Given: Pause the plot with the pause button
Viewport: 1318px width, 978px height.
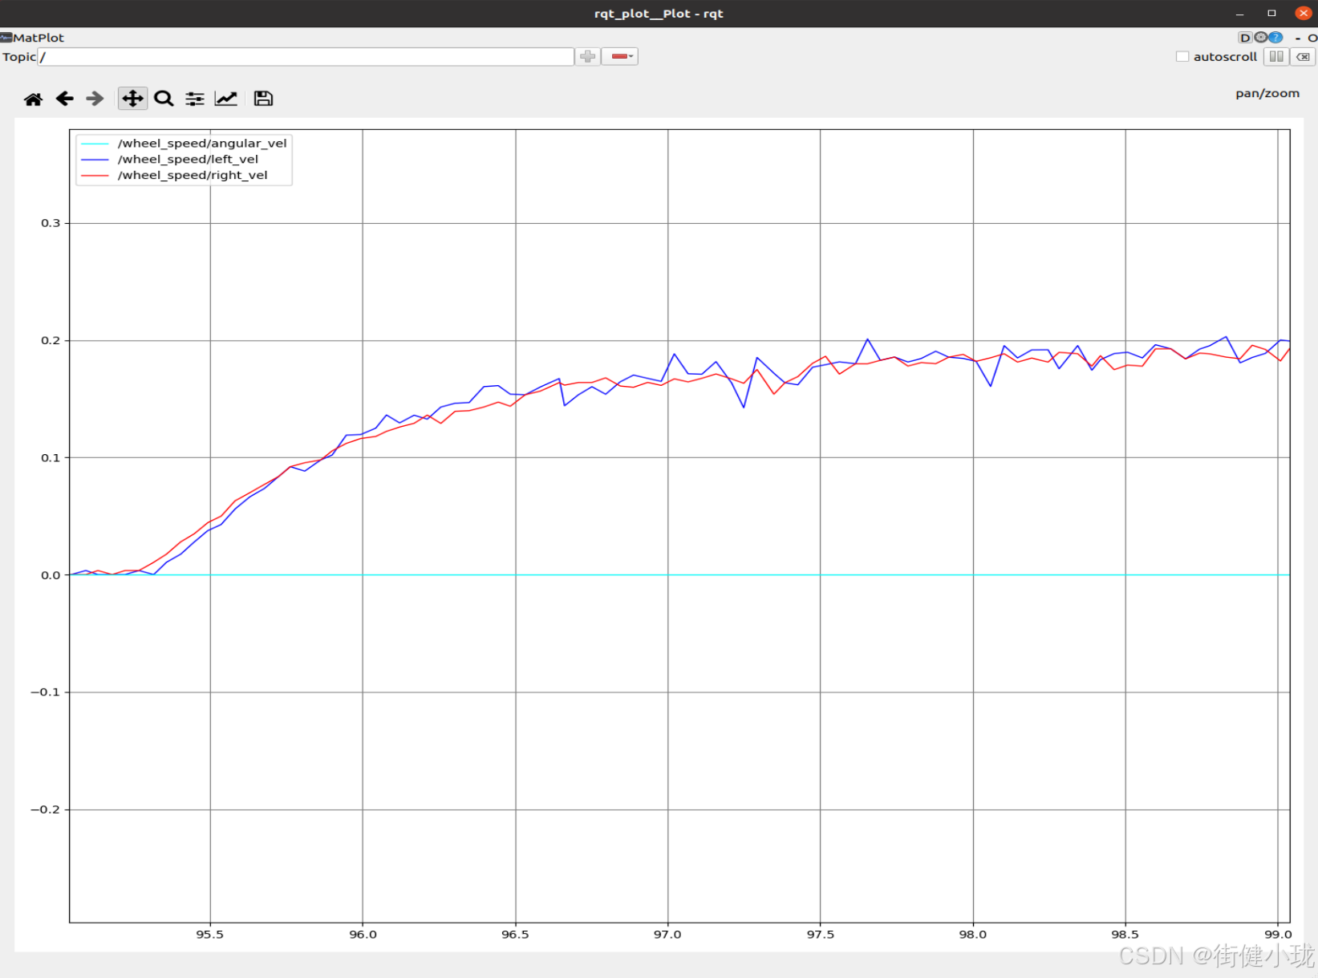Looking at the screenshot, I should [x=1276, y=56].
